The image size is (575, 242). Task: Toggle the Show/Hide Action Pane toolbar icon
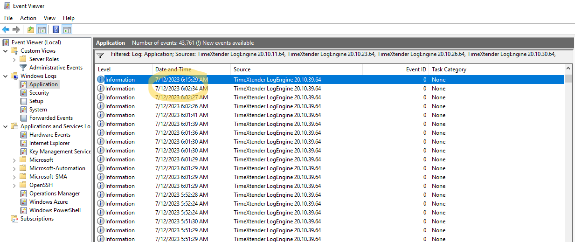tap(67, 29)
